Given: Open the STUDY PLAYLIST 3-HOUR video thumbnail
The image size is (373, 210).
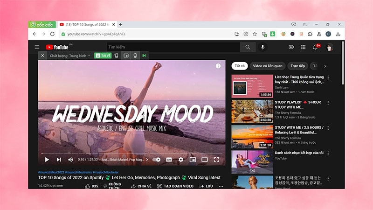Looking at the screenshot, I should tap(252, 112).
